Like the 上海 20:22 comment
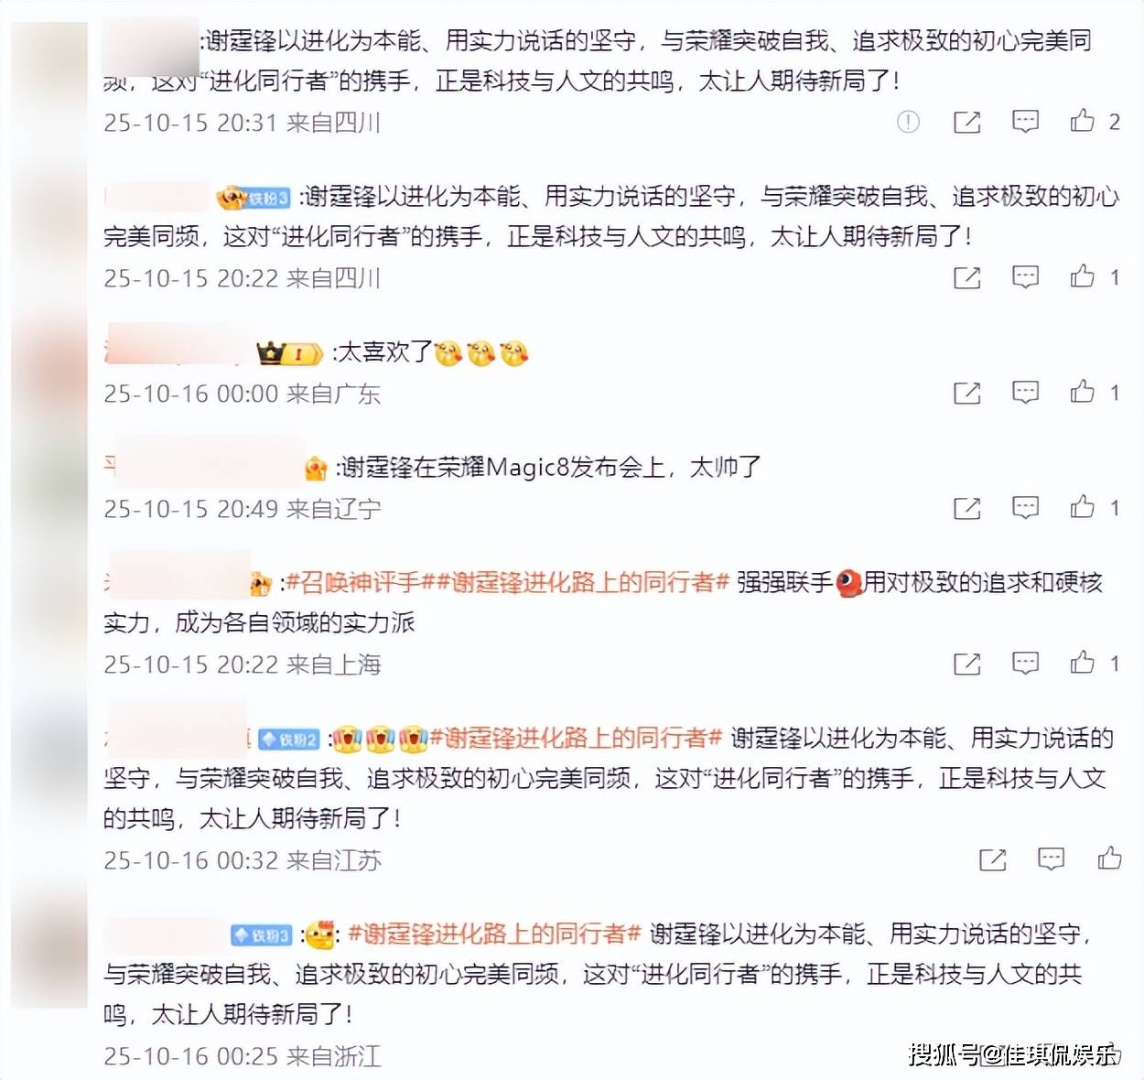This screenshot has height=1080, width=1144. pos(1083,663)
